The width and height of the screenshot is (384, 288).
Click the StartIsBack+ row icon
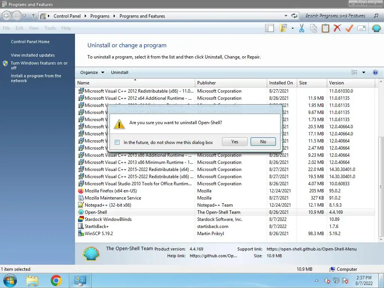[81, 226]
